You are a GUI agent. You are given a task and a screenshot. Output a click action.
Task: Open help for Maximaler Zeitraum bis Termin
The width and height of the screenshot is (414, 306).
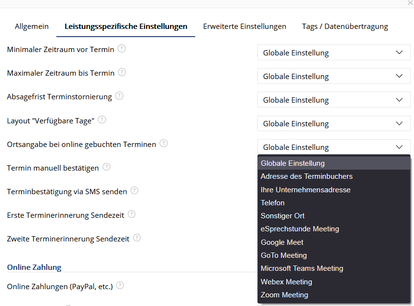pos(122,72)
